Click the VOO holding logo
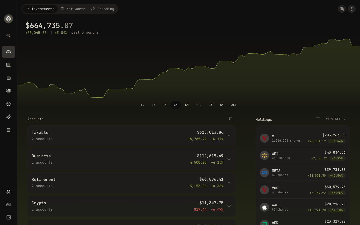The width and height of the screenshot is (360, 225). coord(264,190)
